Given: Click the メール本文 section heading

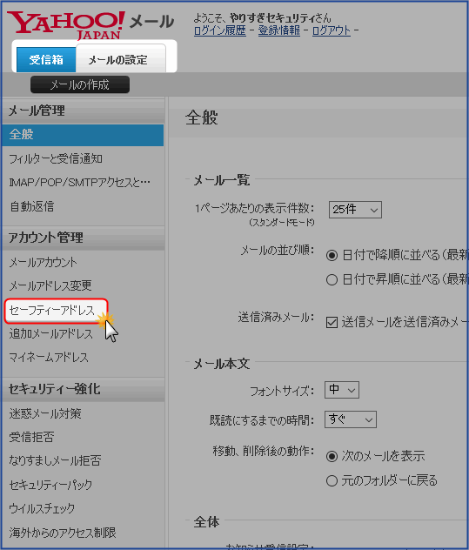Looking at the screenshot, I should click(x=222, y=364).
